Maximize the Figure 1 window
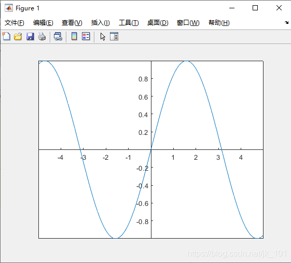This screenshot has width=291, height=263. pos(255,8)
